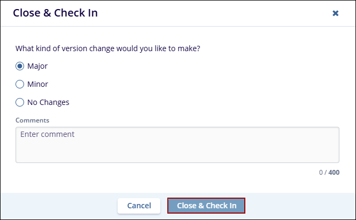Confirm with the Close & Check In button
The image size is (356, 220).
click(x=206, y=206)
